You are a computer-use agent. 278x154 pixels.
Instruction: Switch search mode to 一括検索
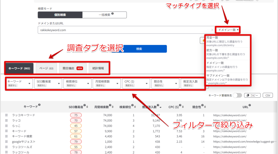click(104, 15)
